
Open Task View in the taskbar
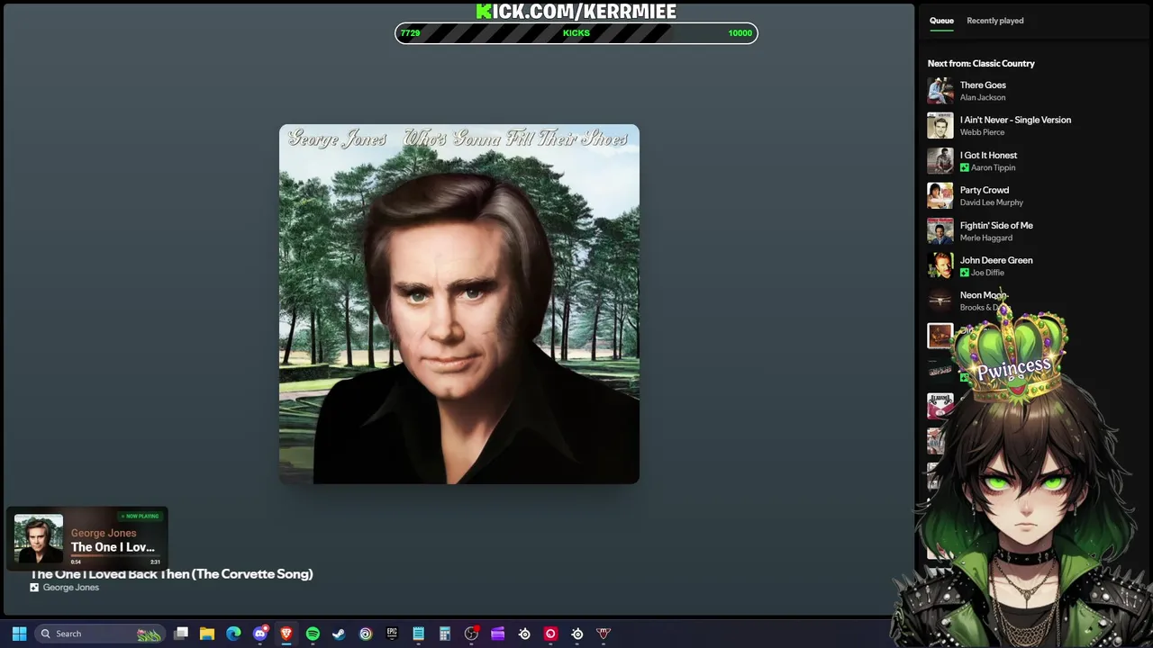pos(181,634)
